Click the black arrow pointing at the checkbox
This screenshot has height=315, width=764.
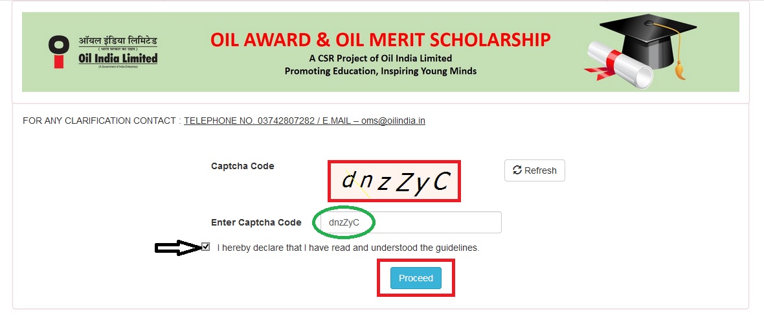pyautogui.click(x=177, y=248)
